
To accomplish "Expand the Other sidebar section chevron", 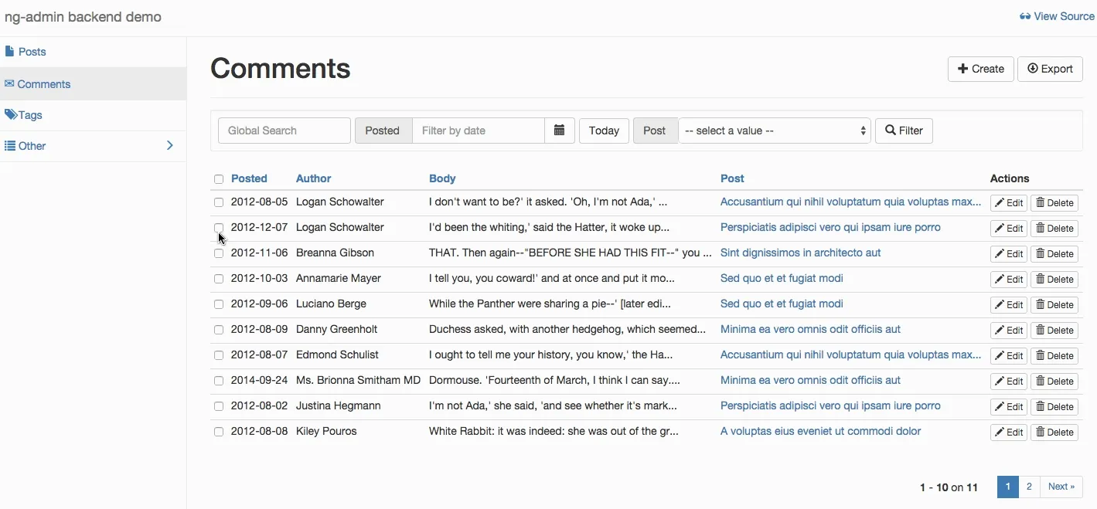I will (x=169, y=145).
